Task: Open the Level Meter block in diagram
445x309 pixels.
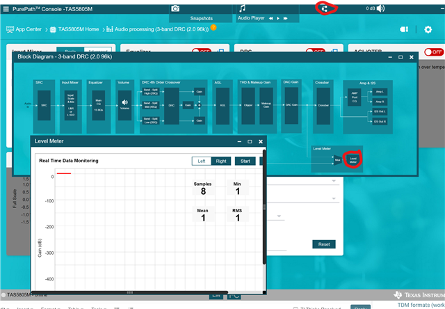Action: click(x=353, y=160)
